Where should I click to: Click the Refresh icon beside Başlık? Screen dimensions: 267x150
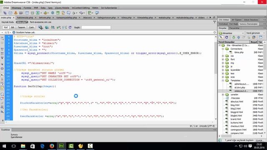point(70,27)
